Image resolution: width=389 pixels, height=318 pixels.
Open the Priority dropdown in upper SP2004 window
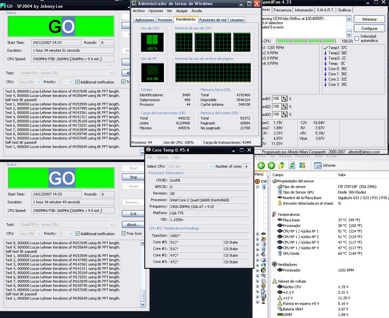70,82
